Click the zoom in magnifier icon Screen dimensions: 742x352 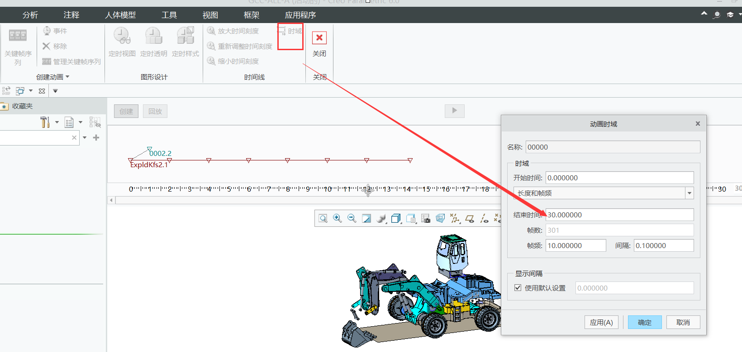[x=337, y=219]
